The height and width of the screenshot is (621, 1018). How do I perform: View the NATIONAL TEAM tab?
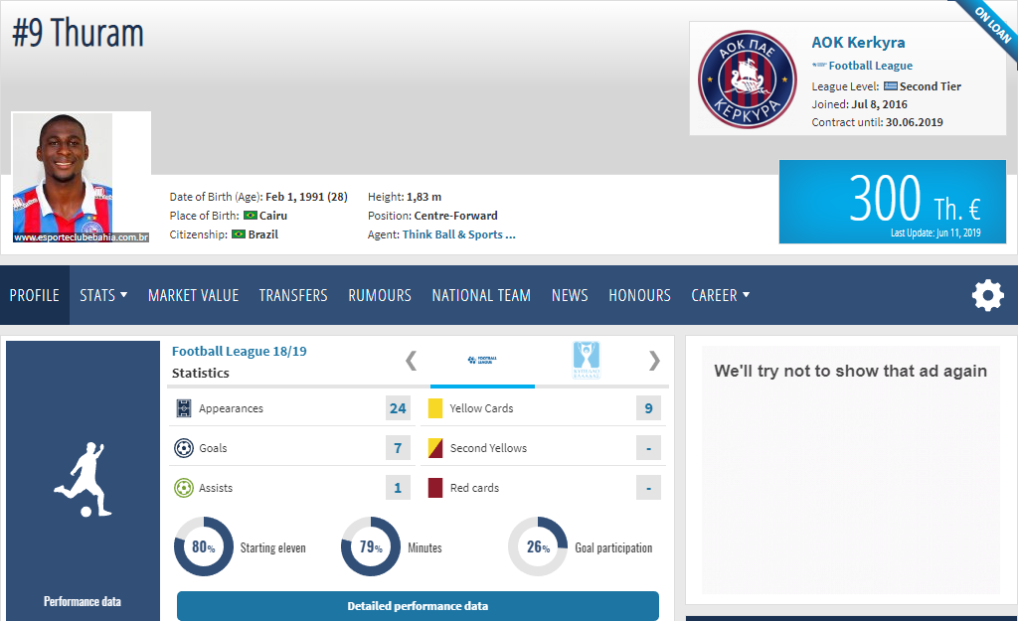(x=481, y=295)
